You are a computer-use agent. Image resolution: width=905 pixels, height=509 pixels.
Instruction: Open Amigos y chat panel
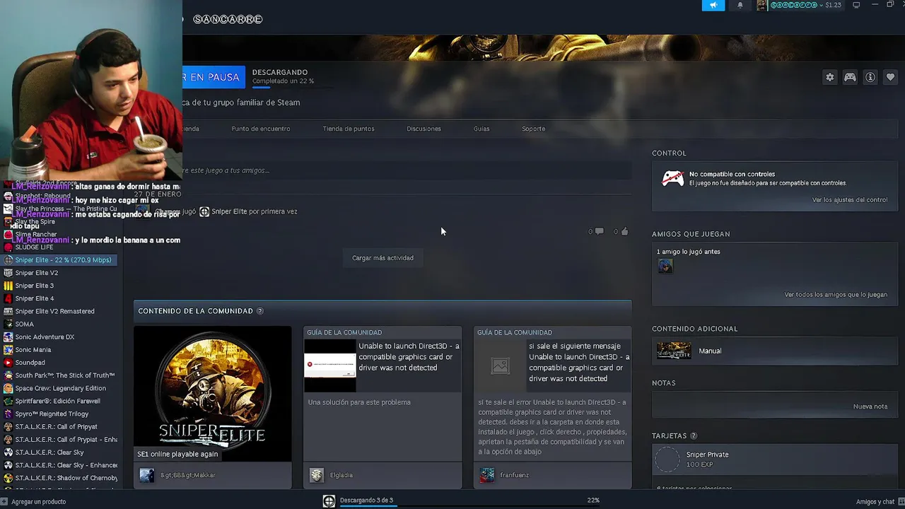click(878, 502)
